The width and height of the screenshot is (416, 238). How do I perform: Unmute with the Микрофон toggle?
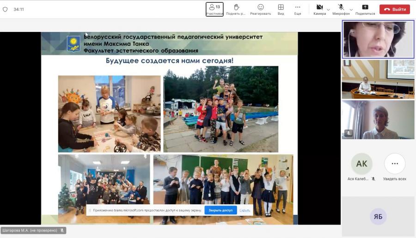341,9
